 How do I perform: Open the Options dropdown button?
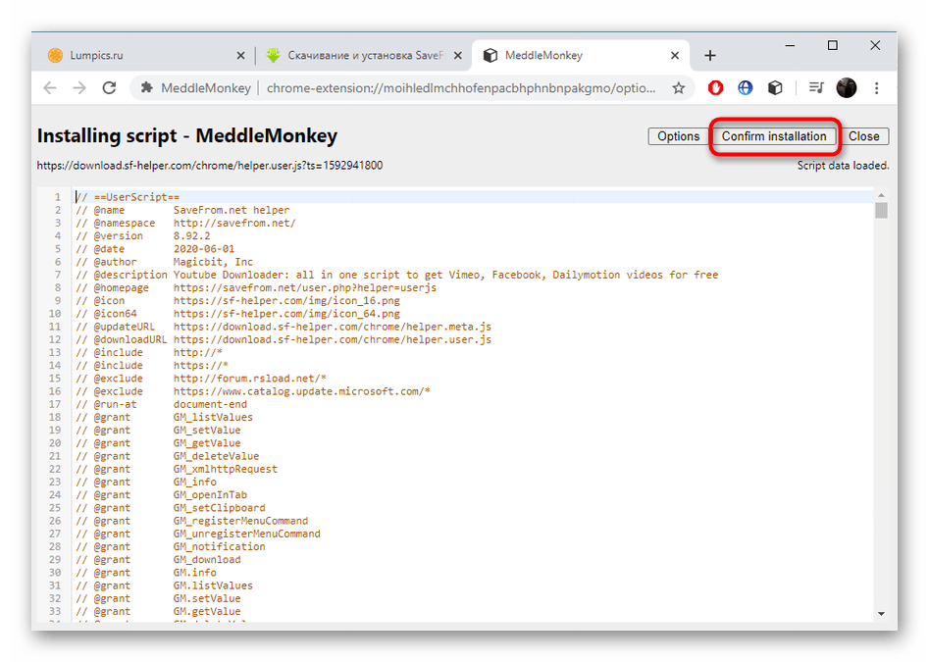(678, 136)
